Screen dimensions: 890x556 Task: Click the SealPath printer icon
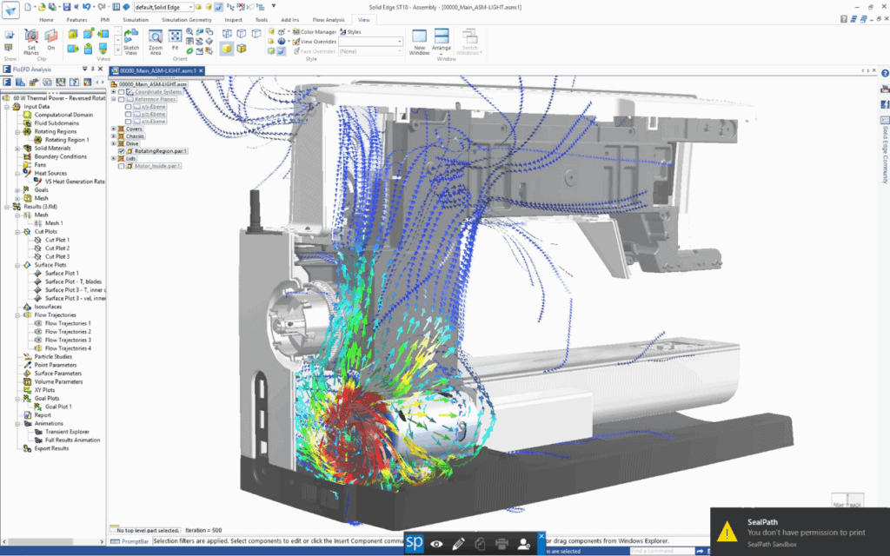pos(501,544)
